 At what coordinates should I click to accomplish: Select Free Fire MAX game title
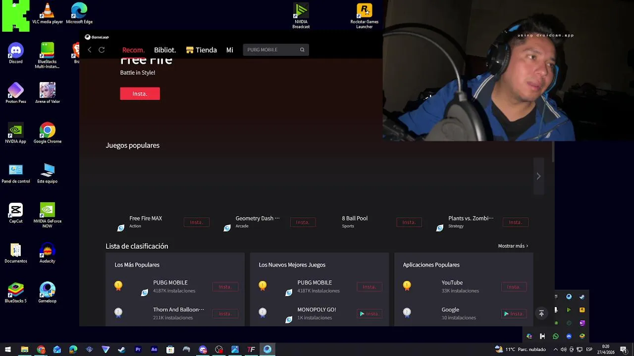click(x=146, y=218)
